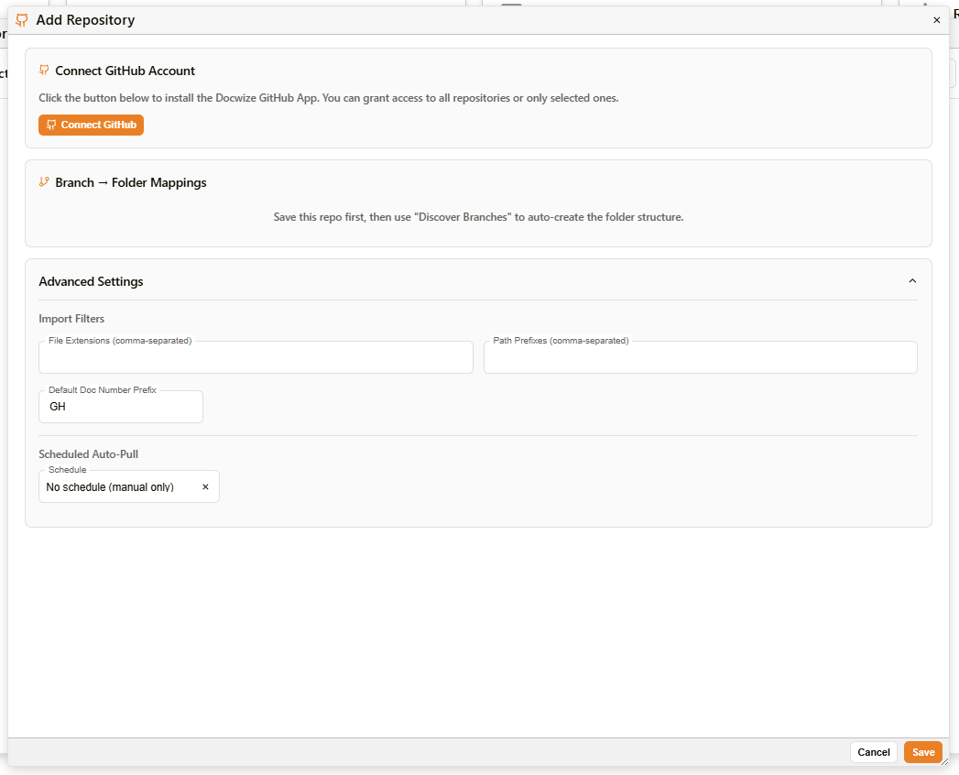The width and height of the screenshot is (959, 775).
Task: Focus the File Extensions input field
Action: coord(256,357)
